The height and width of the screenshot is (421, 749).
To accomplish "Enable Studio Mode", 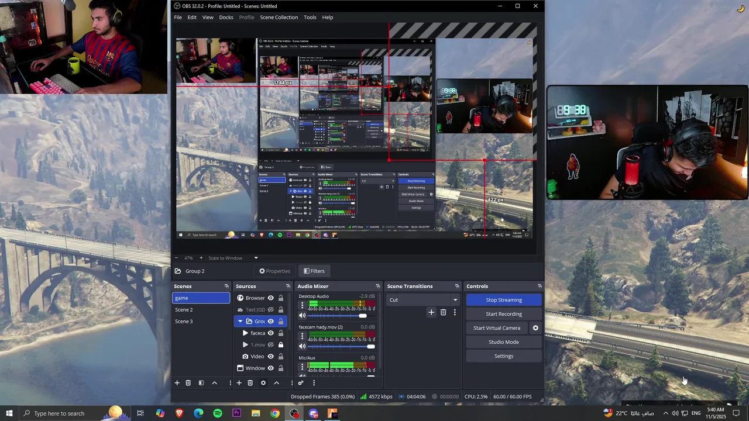I will 504,342.
